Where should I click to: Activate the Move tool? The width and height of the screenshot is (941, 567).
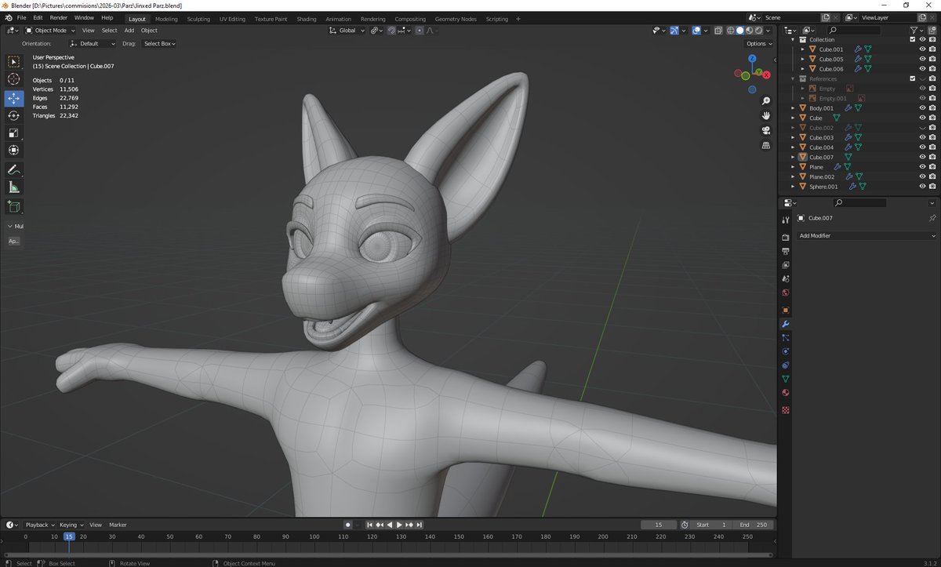click(x=14, y=98)
